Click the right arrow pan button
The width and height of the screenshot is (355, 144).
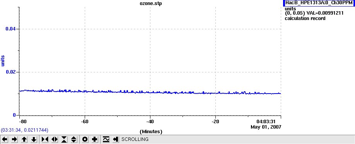(x=14, y=139)
